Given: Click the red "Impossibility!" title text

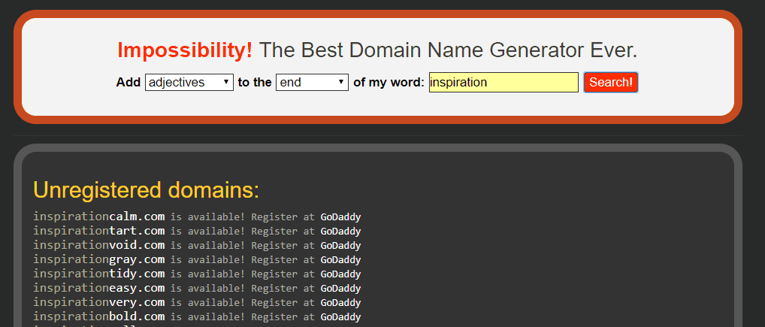Looking at the screenshot, I should coord(185,50).
